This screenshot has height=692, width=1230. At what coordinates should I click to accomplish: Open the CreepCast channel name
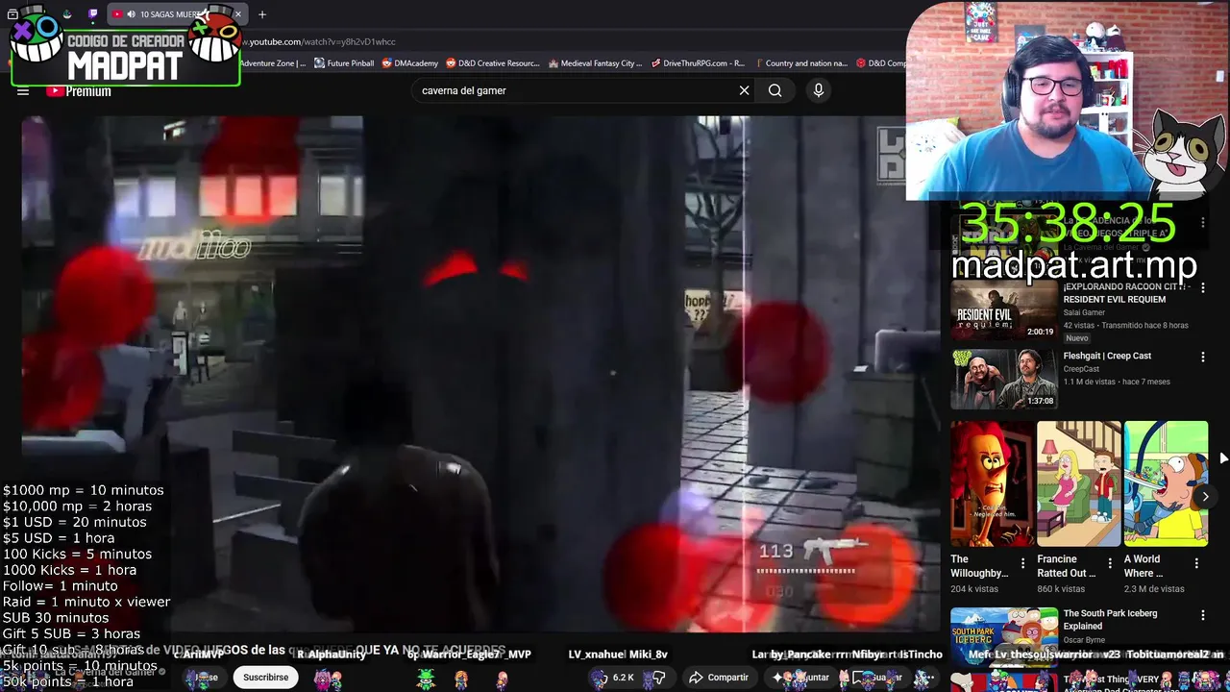pos(1081,369)
